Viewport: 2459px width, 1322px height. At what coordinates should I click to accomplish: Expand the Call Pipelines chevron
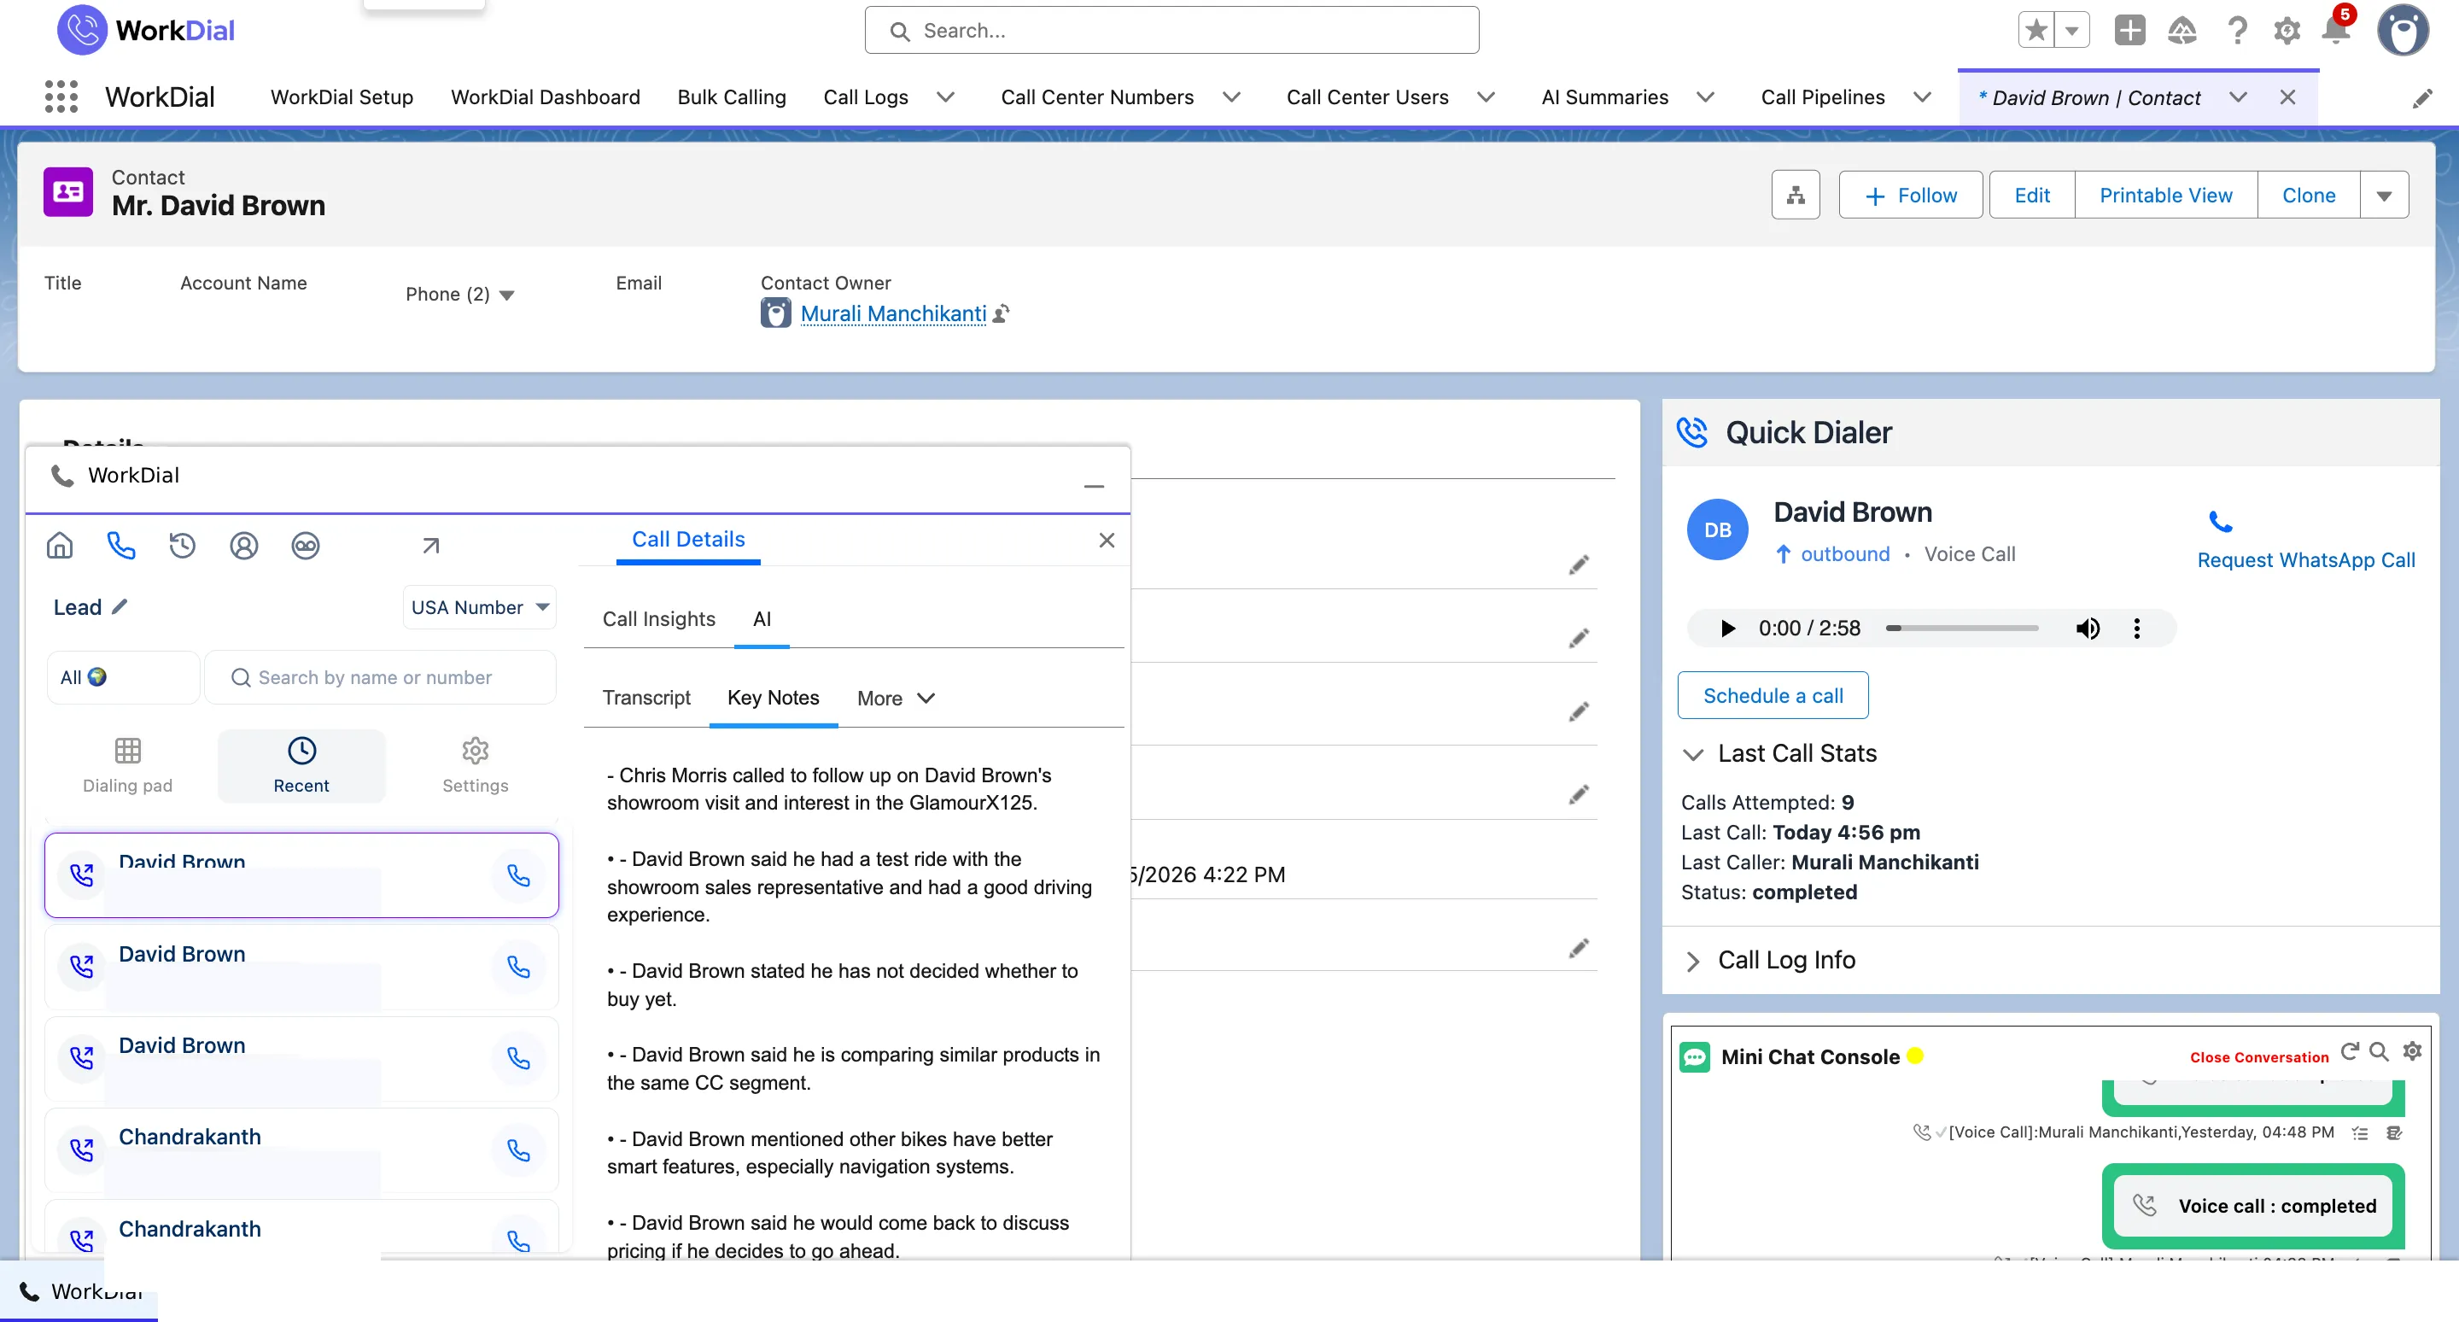(x=1923, y=97)
